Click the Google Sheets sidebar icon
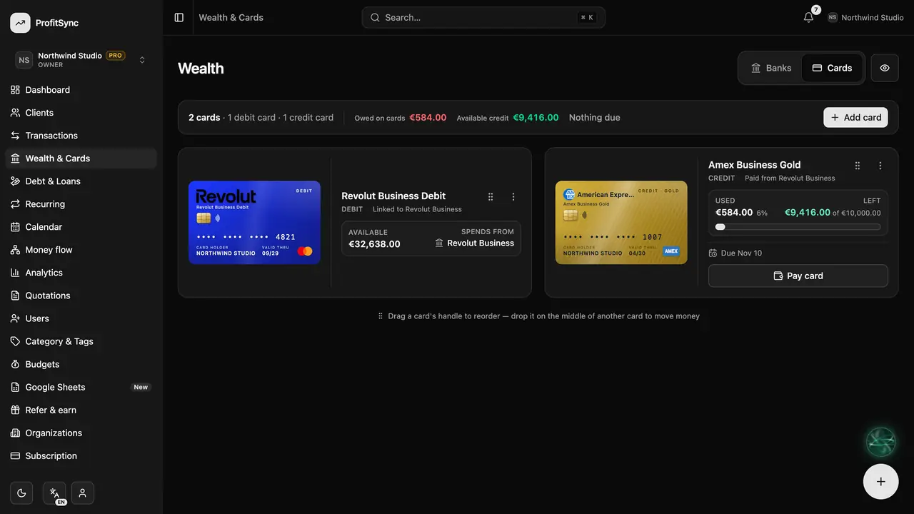Image resolution: width=914 pixels, height=514 pixels. click(15, 387)
